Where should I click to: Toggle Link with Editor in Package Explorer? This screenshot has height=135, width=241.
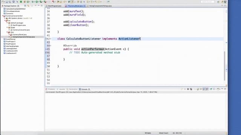pyautogui.click(x=29, y=6)
